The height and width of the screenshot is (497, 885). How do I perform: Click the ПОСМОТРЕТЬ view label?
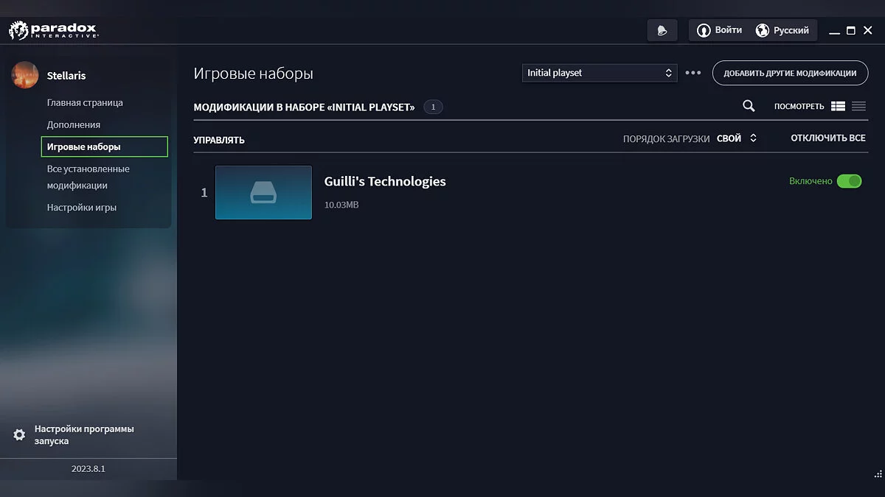coord(799,106)
